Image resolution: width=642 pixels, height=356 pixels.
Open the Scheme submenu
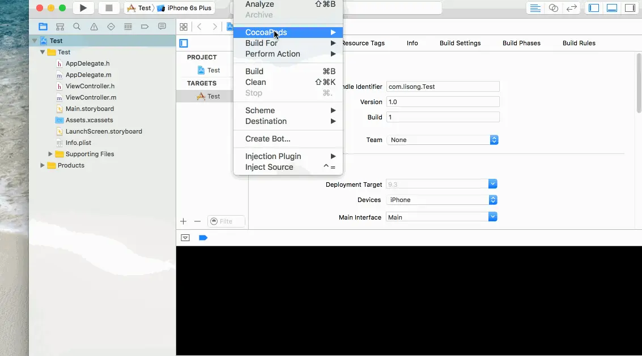288,110
